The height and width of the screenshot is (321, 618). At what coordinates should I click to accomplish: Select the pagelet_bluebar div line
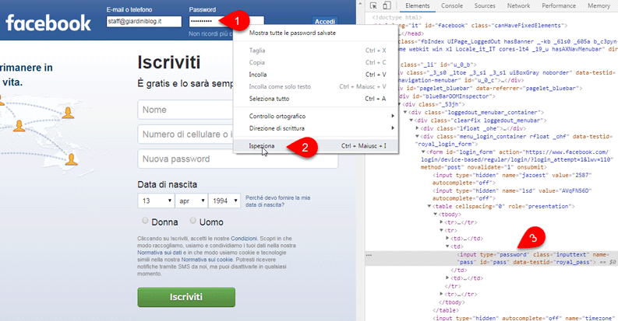pos(489,89)
